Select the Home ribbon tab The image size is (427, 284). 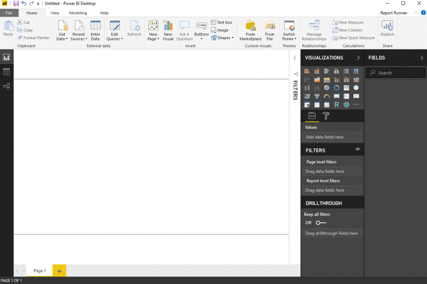[x=32, y=13]
